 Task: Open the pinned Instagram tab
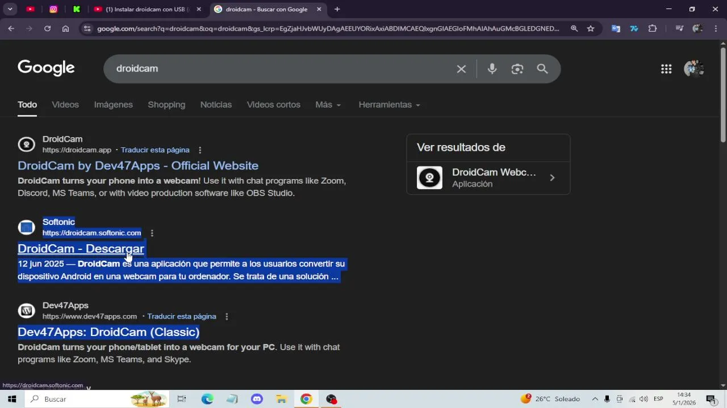tap(53, 9)
